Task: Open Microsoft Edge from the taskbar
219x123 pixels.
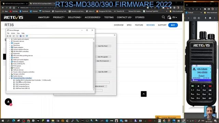Action: click(14, 121)
